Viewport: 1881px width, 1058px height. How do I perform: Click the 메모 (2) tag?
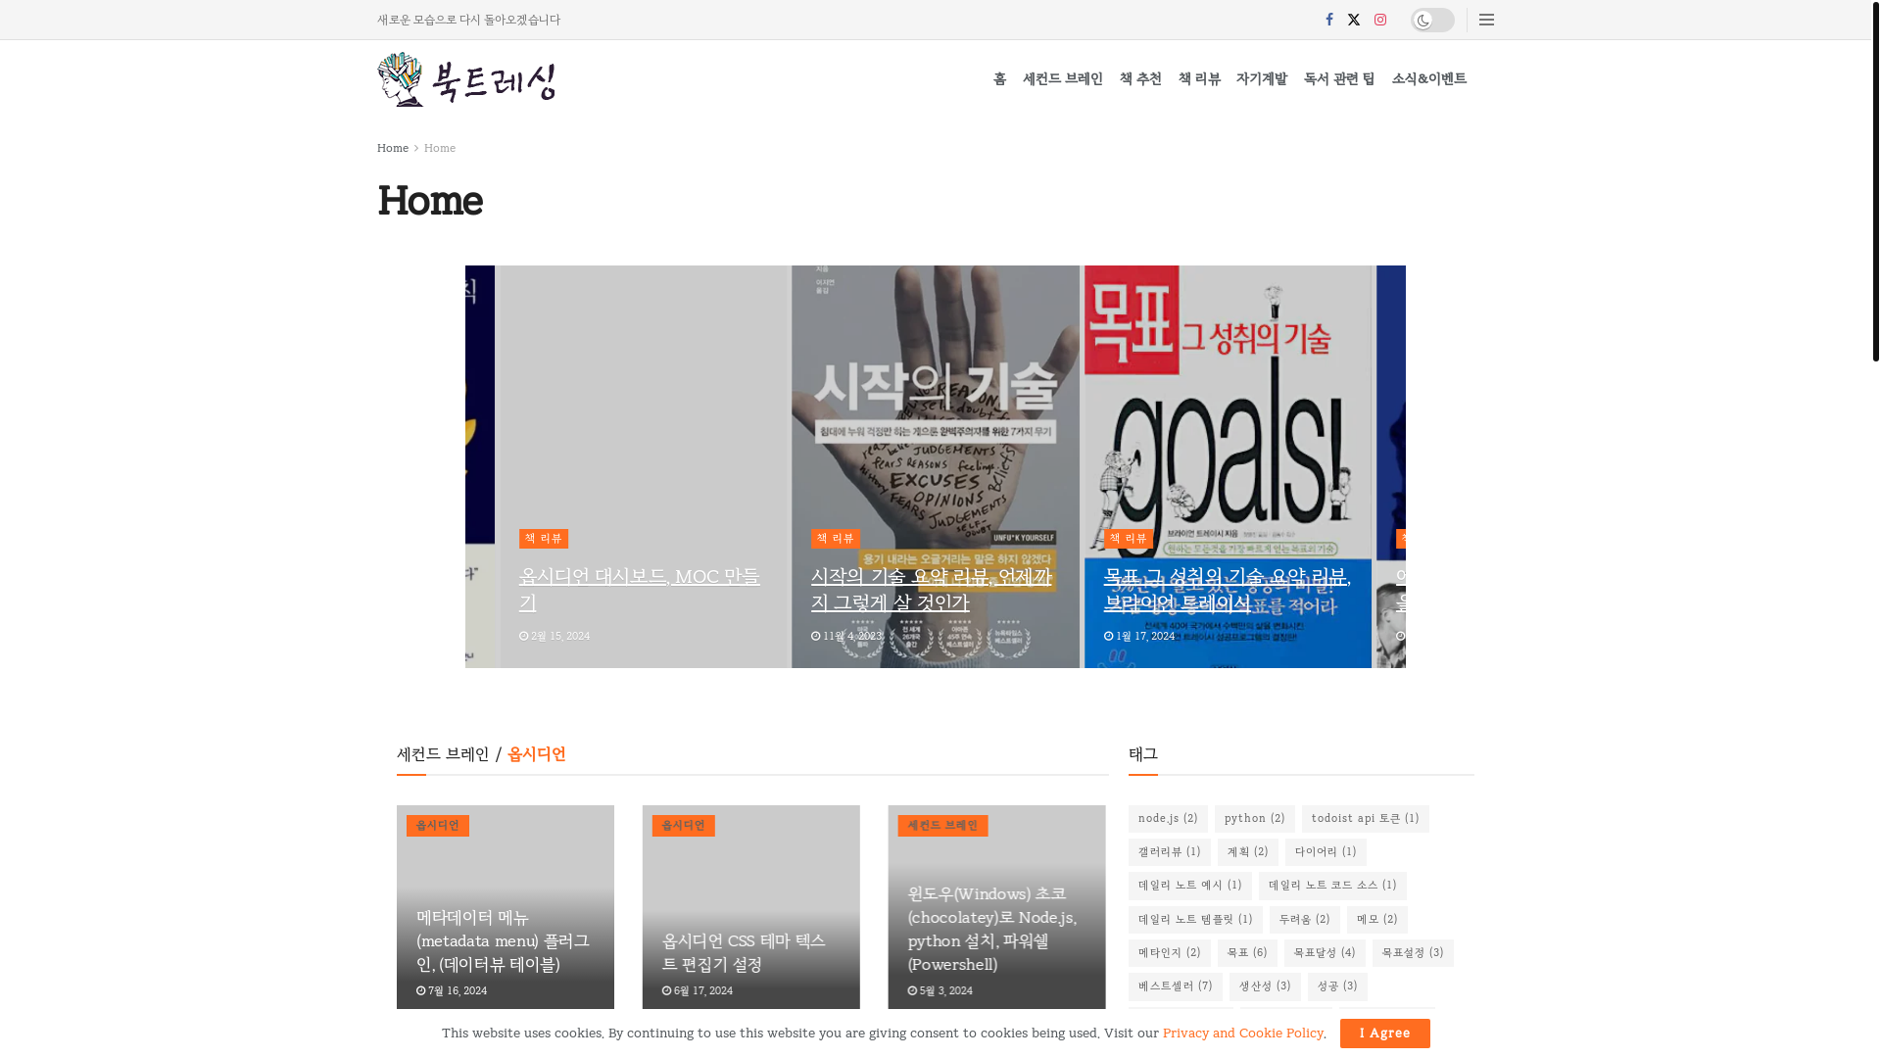pyautogui.click(x=1377, y=920)
